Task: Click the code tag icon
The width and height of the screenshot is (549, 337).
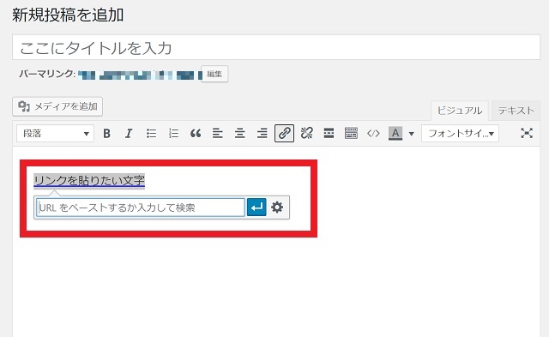Action: coord(373,133)
